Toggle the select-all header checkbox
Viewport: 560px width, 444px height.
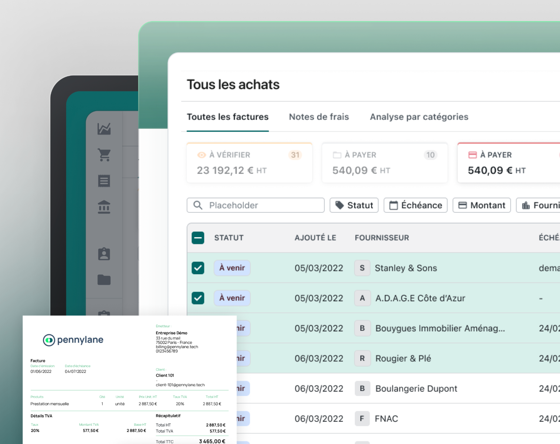(198, 238)
